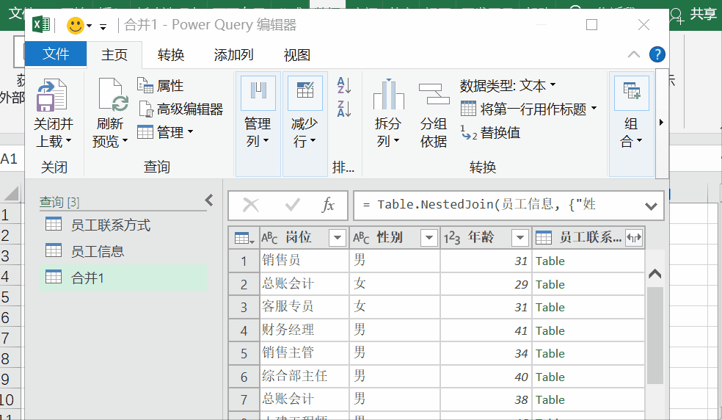Open Customize Quick Access Toolbar dropdown
This screenshot has height=420, width=722.
[103, 26]
